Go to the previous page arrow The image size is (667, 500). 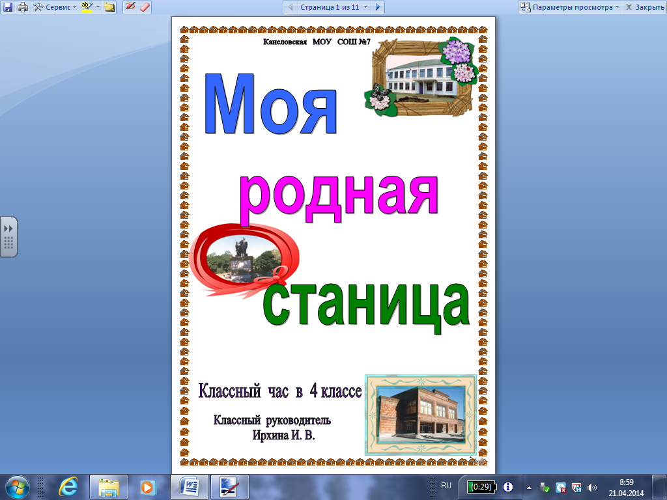pyautogui.click(x=291, y=7)
